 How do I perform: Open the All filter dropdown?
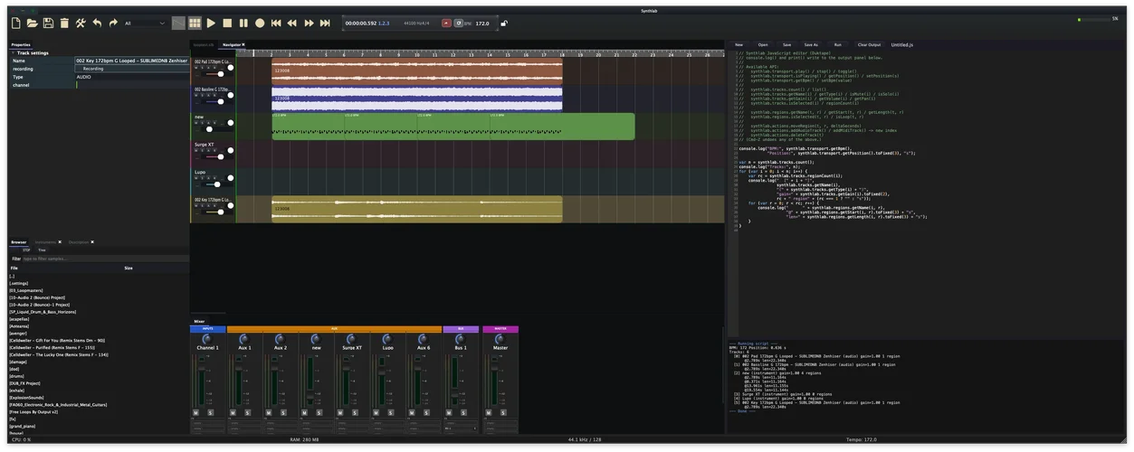tap(145, 24)
